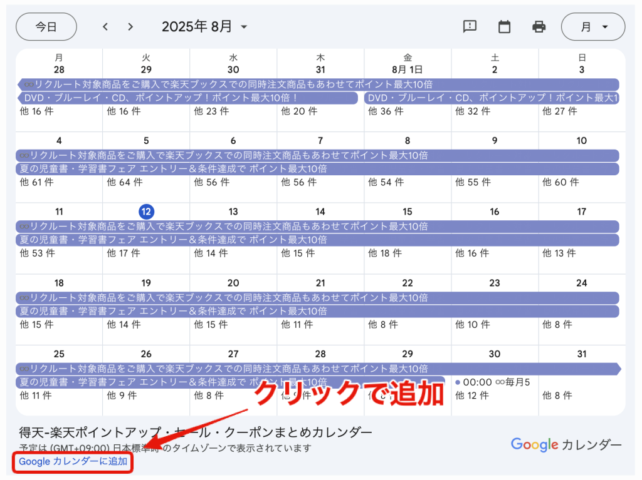Click the print icon
The width and height of the screenshot is (642, 480).
point(539,26)
